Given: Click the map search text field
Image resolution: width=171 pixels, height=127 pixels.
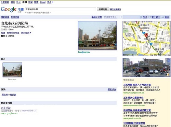Looking at the screenshot, I should [61, 9].
